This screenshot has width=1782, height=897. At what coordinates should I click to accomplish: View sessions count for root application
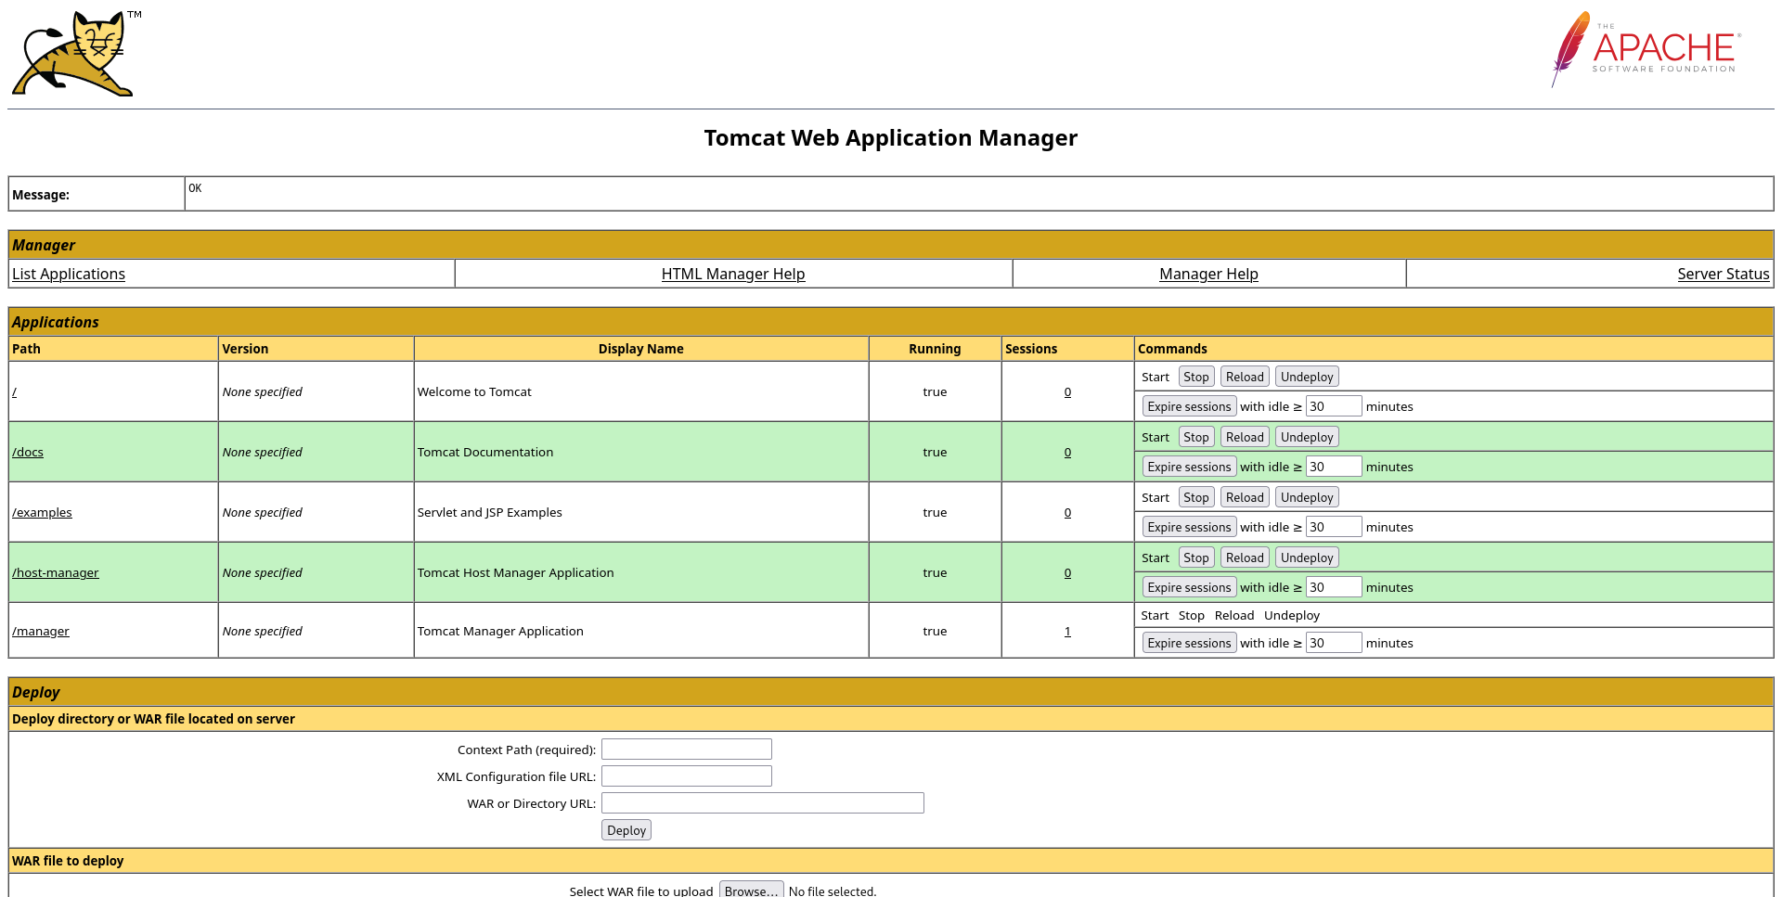pos(1067,391)
